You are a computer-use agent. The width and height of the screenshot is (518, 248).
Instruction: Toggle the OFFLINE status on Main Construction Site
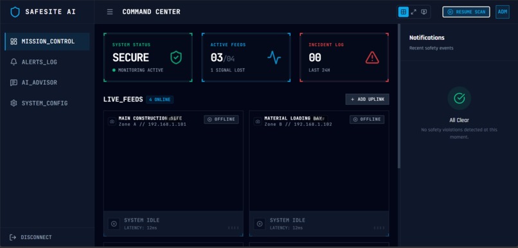pyautogui.click(x=221, y=120)
